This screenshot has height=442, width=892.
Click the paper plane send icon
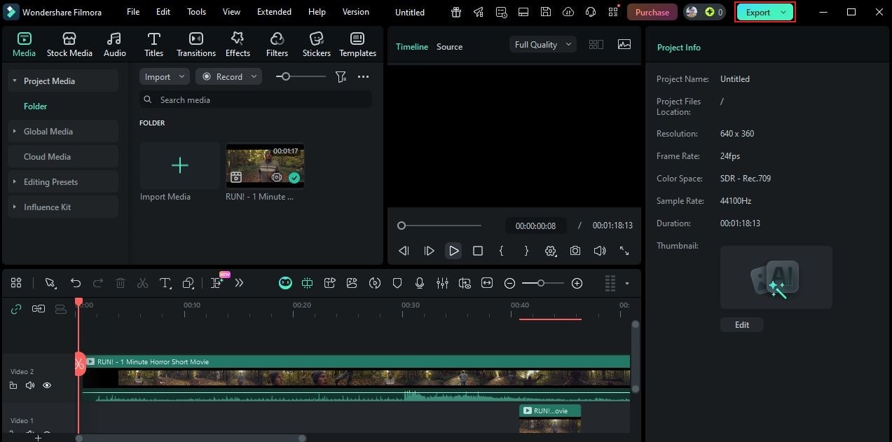(x=479, y=12)
